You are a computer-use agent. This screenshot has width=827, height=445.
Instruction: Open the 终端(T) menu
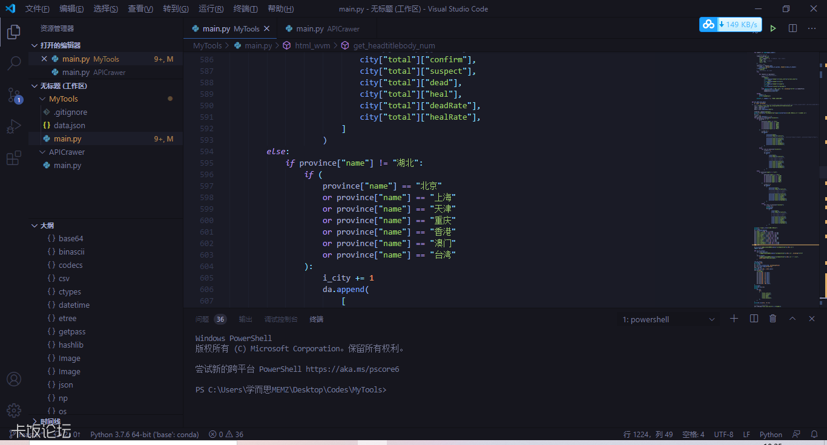pyautogui.click(x=245, y=8)
